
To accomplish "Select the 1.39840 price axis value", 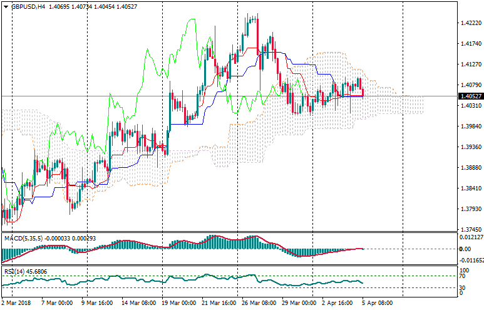I will 470,126.
